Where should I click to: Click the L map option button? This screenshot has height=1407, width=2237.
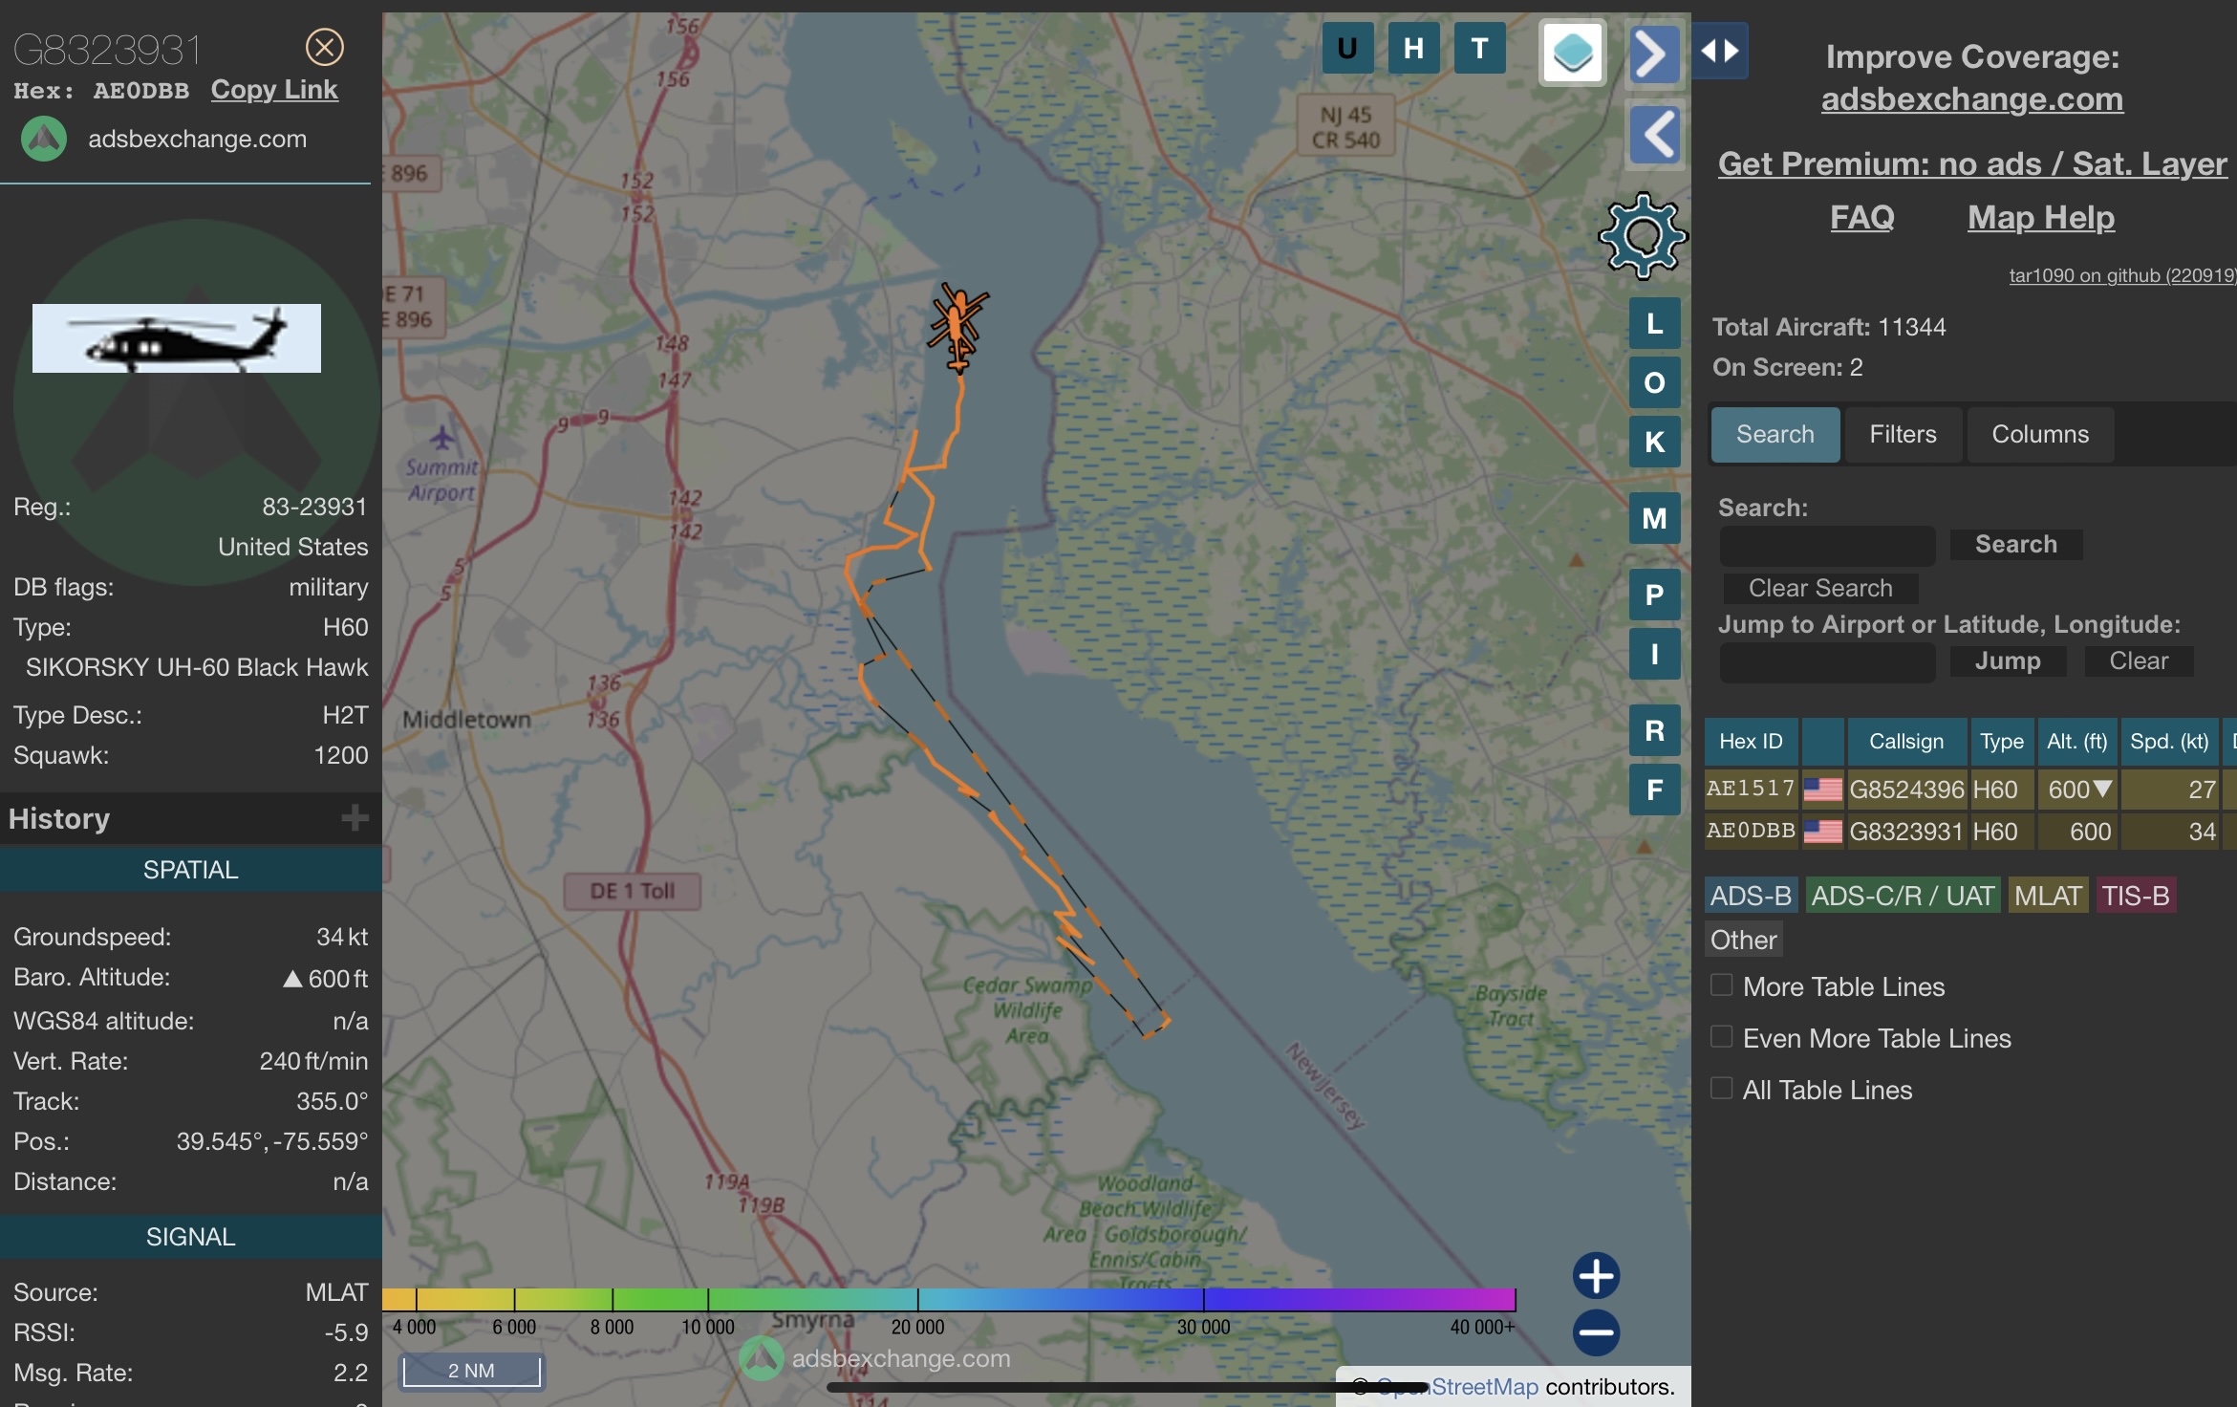click(1654, 324)
